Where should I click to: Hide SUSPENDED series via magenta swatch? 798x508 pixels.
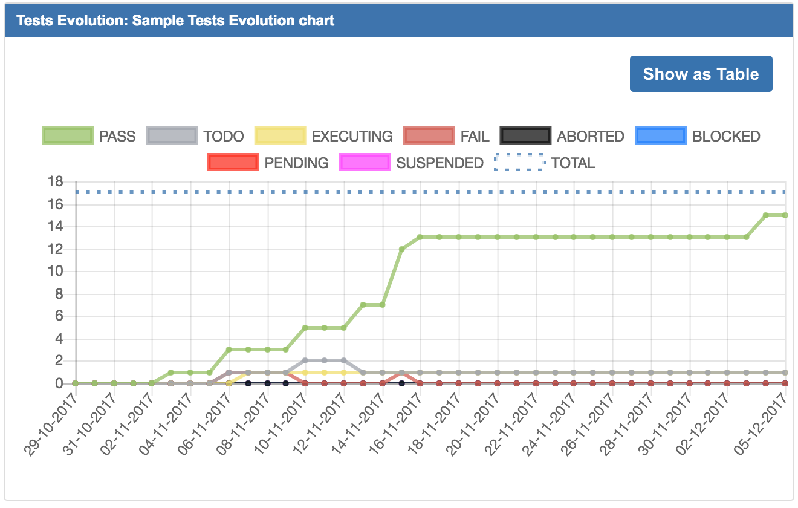point(365,163)
